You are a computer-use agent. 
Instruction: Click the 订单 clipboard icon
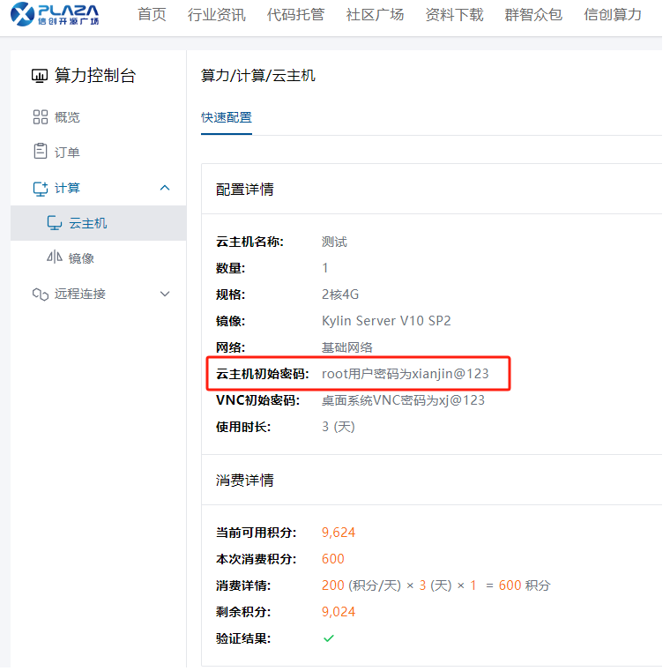[x=40, y=152]
